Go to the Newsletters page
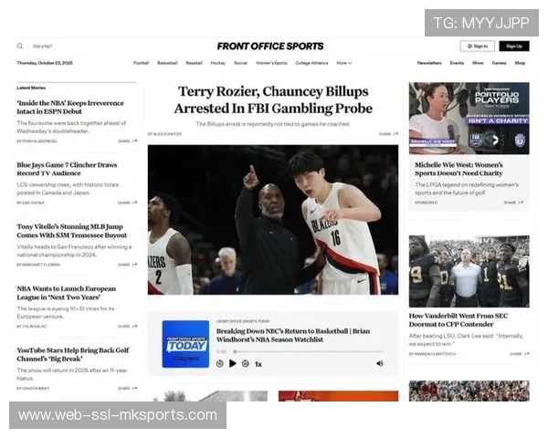This screenshot has width=548, height=438. pyautogui.click(x=429, y=63)
